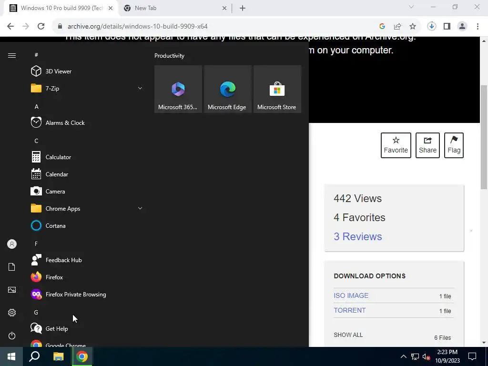The width and height of the screenshot is (488, 366).
Task: Go back in Chrome
Action: point(10,26)
